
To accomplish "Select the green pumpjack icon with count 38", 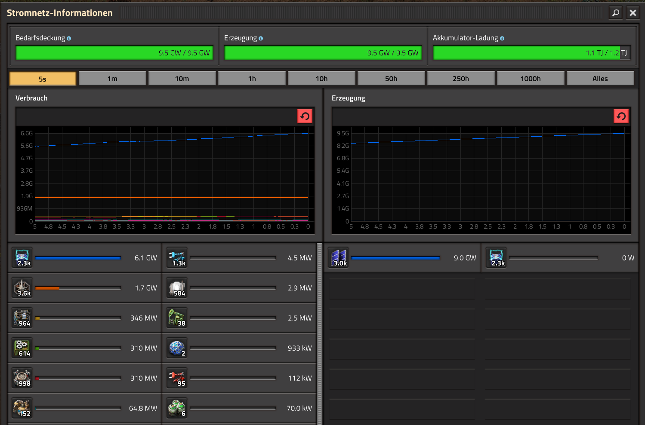I will pyautogui.click(x=177, y=318).
